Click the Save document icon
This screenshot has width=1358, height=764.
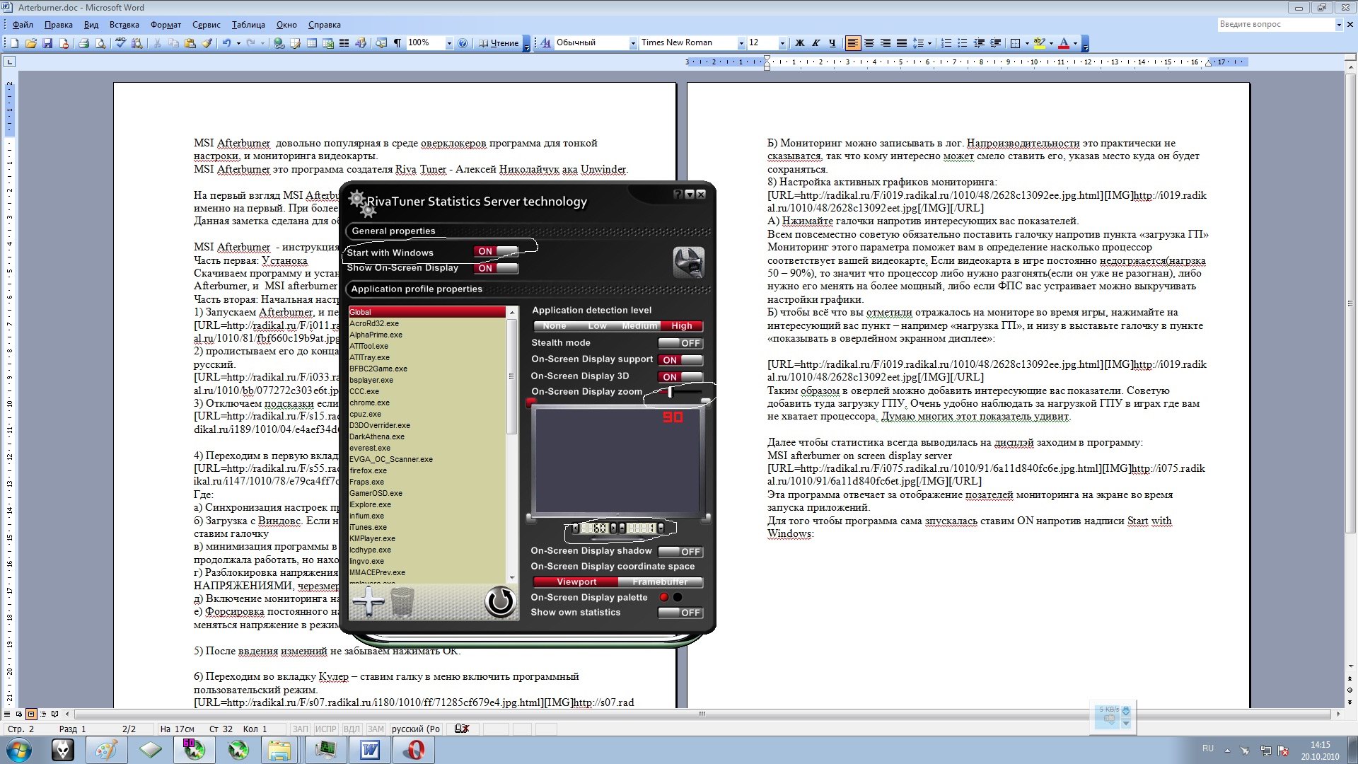(47, 43)
